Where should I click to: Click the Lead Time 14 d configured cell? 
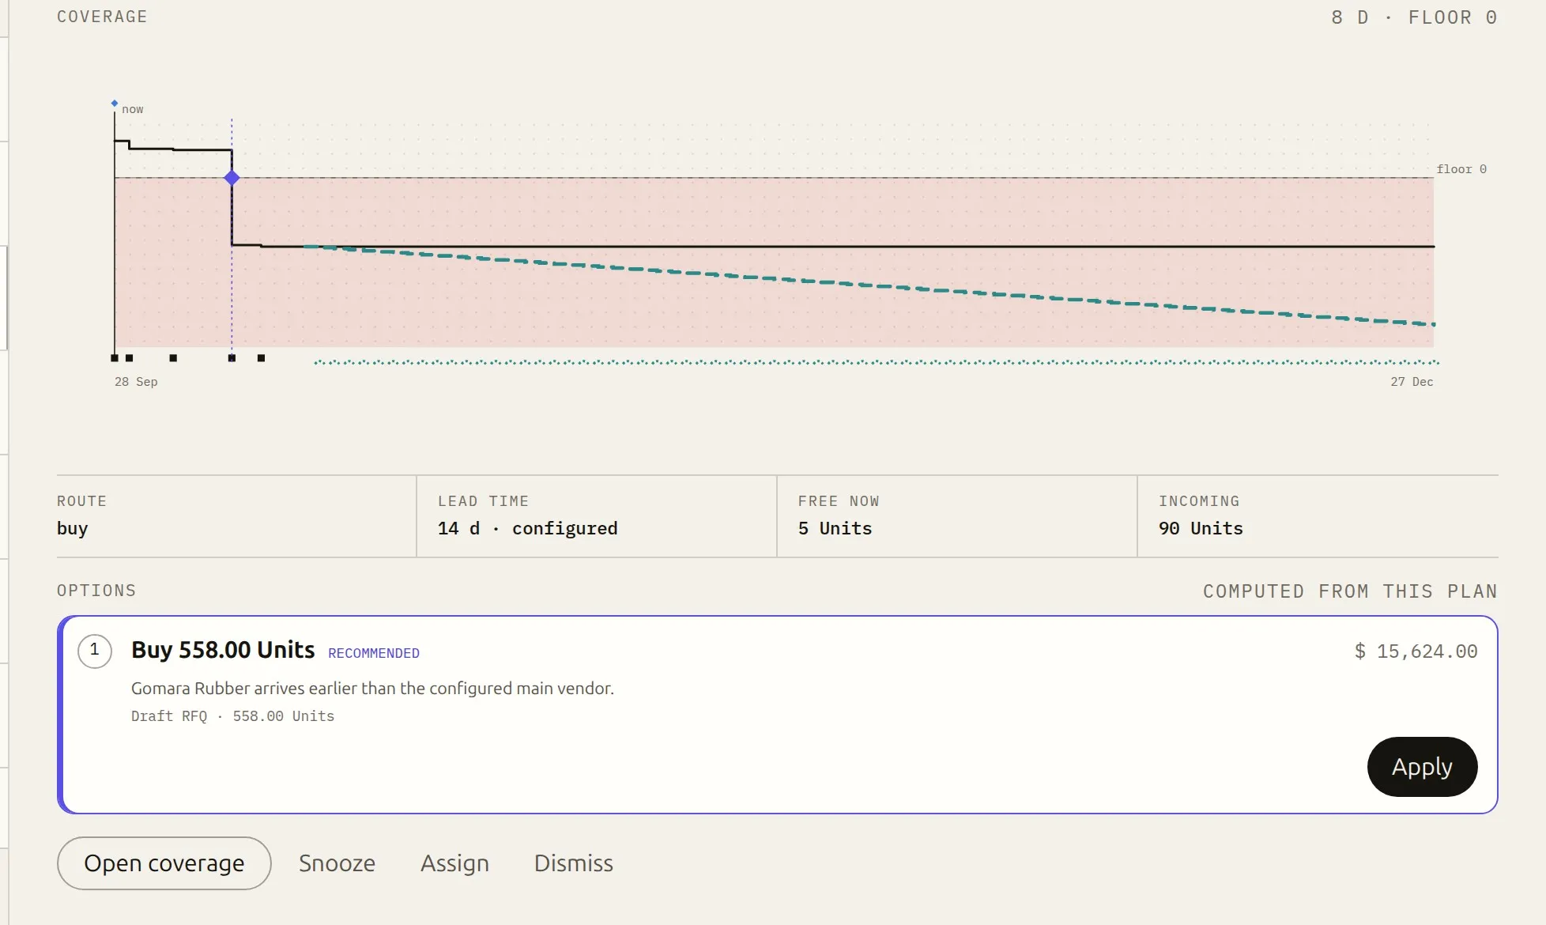(x=597, y=516)
